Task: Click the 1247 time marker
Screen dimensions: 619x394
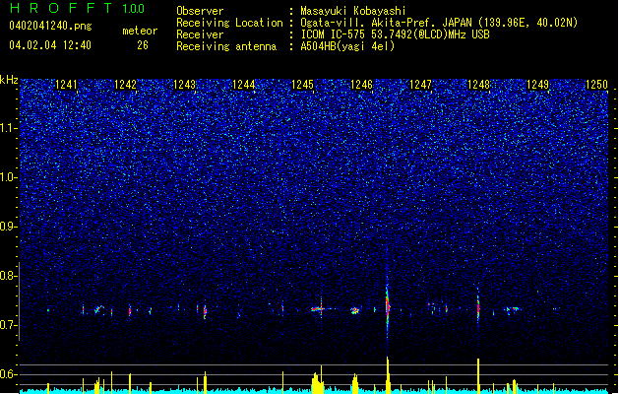Action: point(420,85)
